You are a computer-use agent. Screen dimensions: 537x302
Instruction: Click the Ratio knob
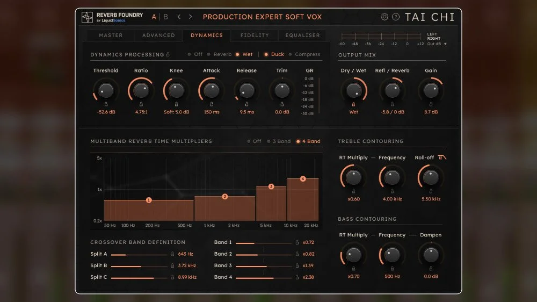(x=141, y=90)
